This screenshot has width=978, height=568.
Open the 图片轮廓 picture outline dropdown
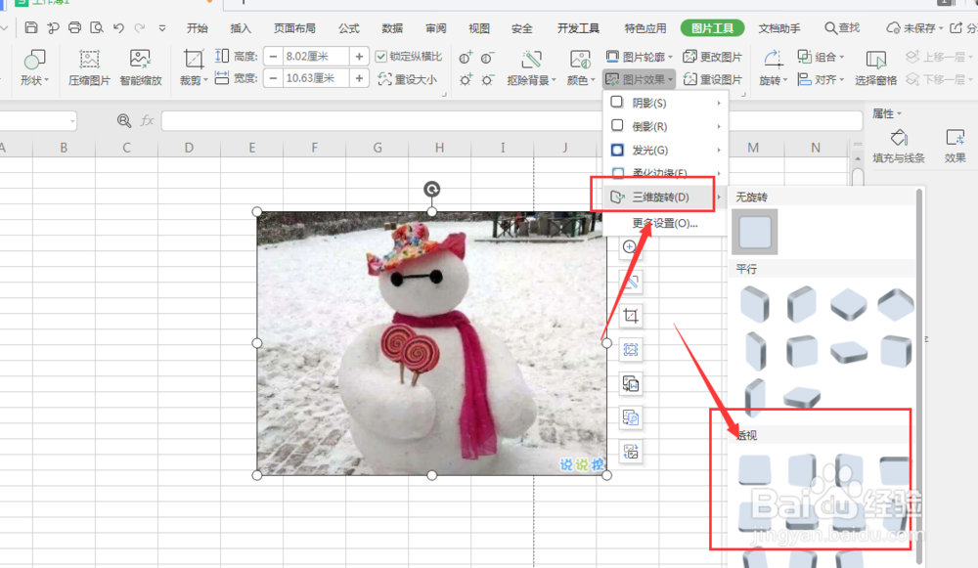coord(640,57)
